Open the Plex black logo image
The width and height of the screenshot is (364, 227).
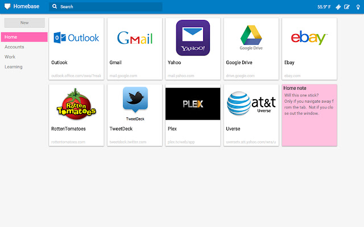pyautogui.click(x=193, y=104)
